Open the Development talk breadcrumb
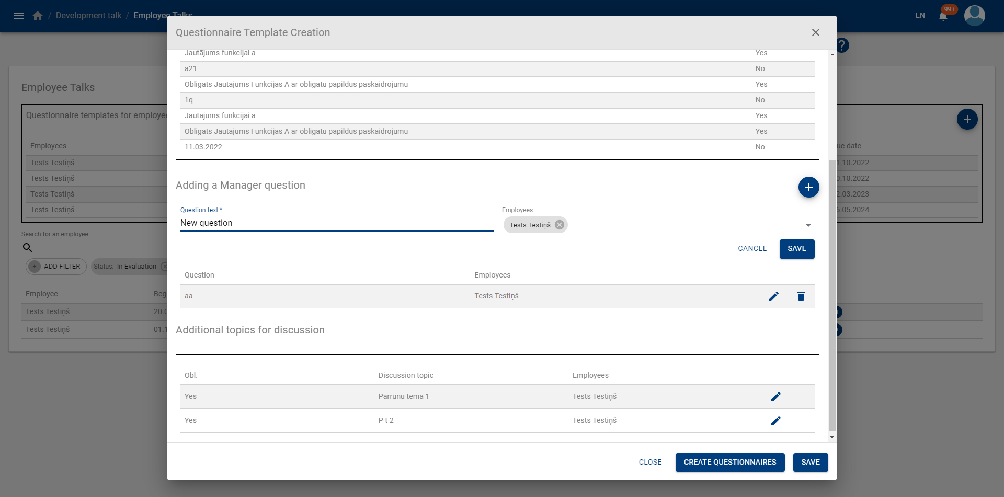 point(88,16)
